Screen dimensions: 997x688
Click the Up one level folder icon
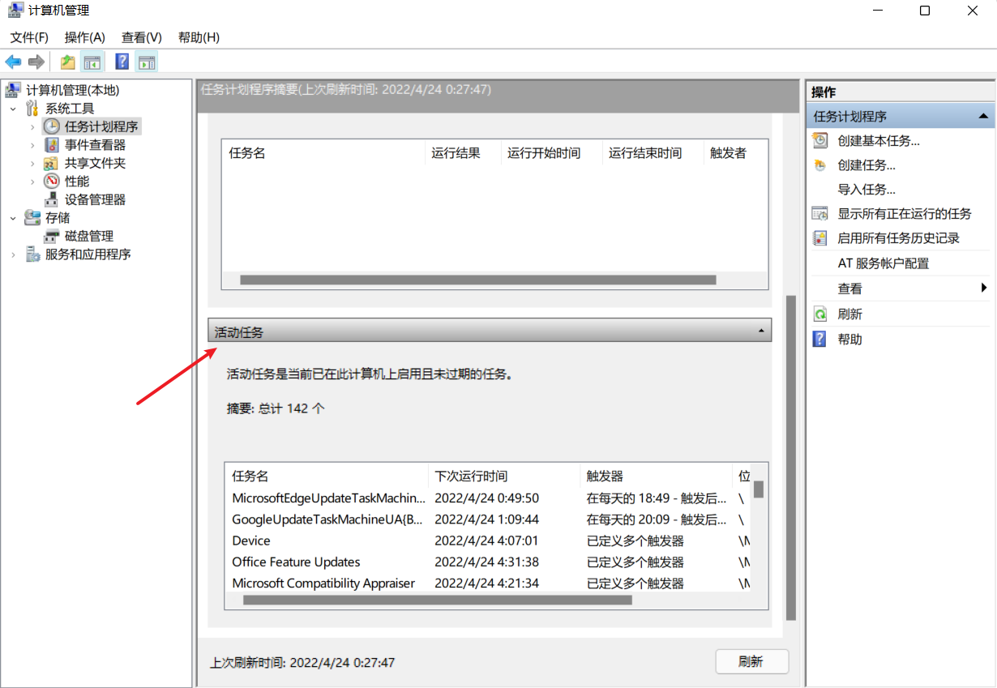click(68, 62)
